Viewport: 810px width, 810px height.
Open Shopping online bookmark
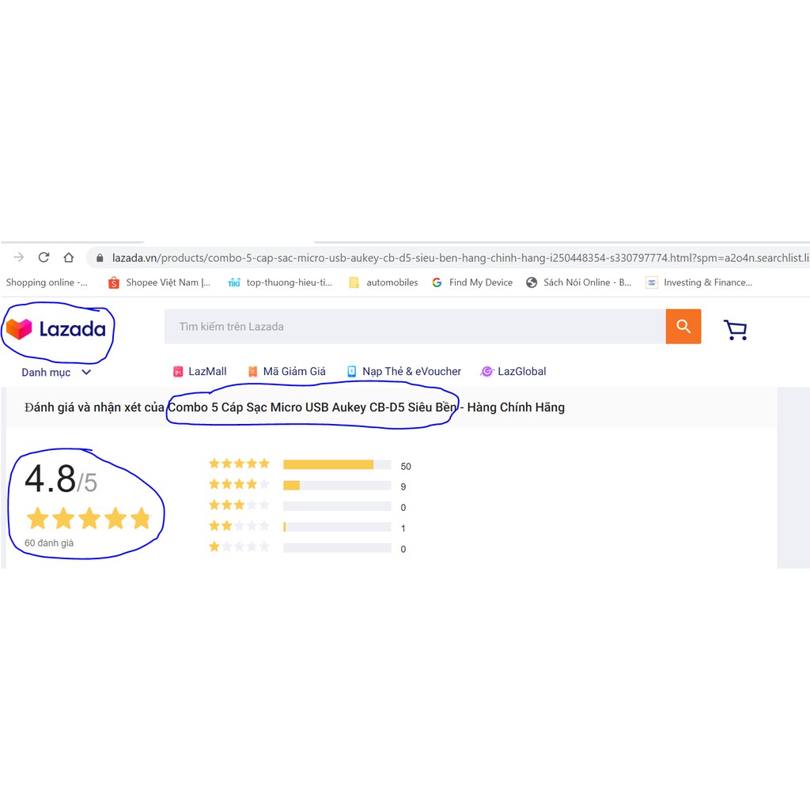click(47, 282)
